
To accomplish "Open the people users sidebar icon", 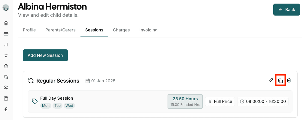I will point(6,88).
